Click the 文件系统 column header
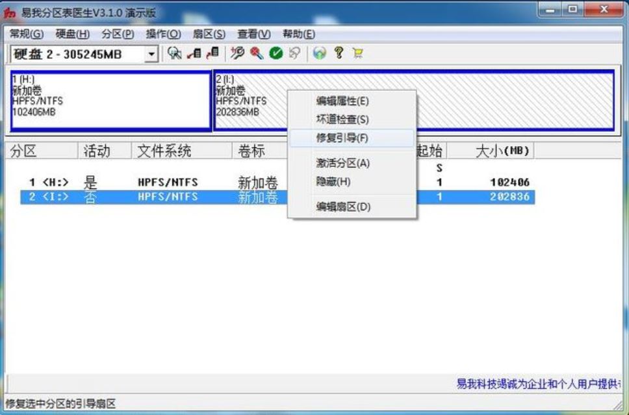This screenshot has width=629, height=415. (x=182, y=151)
